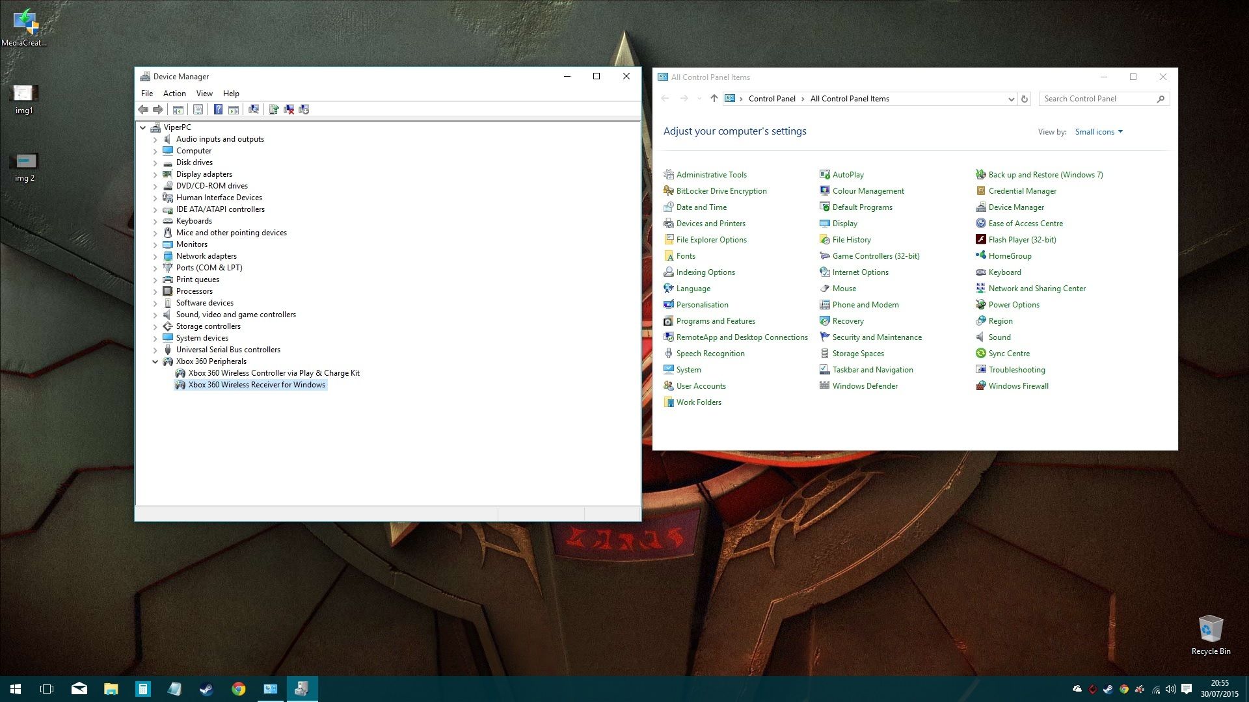Open Game Controllers (32-bit)

pos(870,256)
